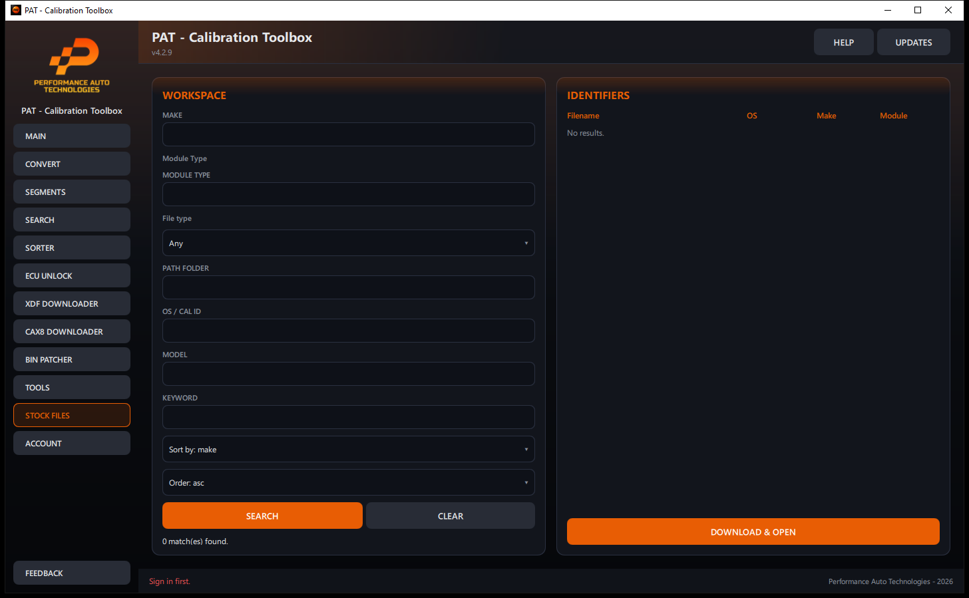Screen dimensions: 969x598
Task: Open the HELP page
Action: tap(844, 42)
